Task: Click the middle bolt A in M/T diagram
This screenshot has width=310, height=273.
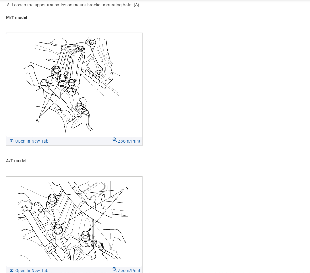Action: point(62,78)
